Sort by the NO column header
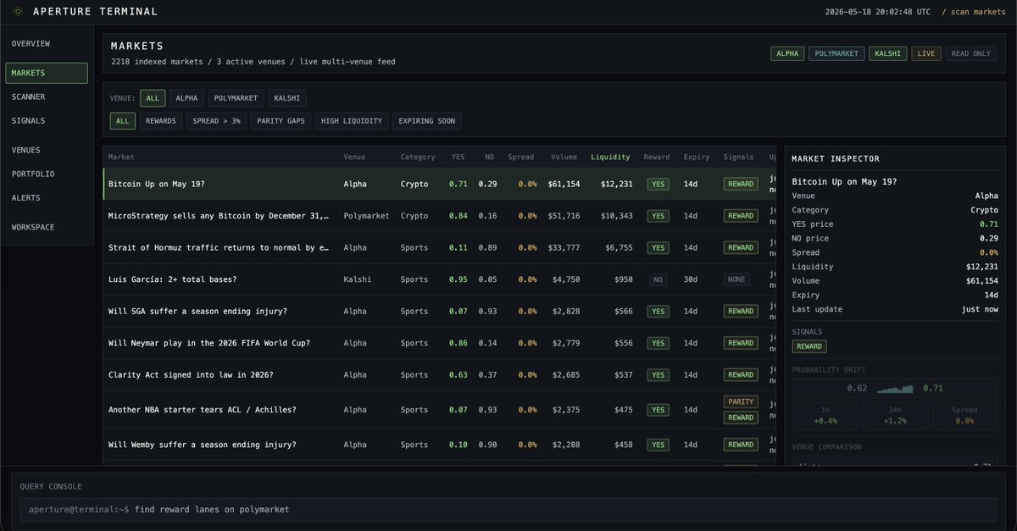Image resolution: width=1017 pixels, height=531 pixels. tap(489, 157)
